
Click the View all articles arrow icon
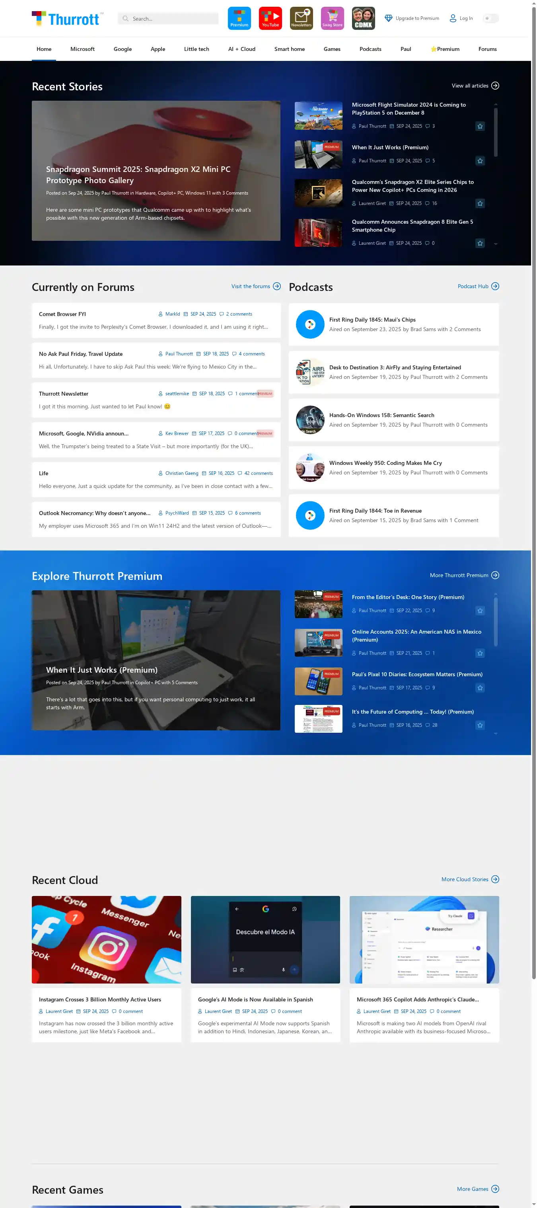pyautogui.click(x=495, y=86)
